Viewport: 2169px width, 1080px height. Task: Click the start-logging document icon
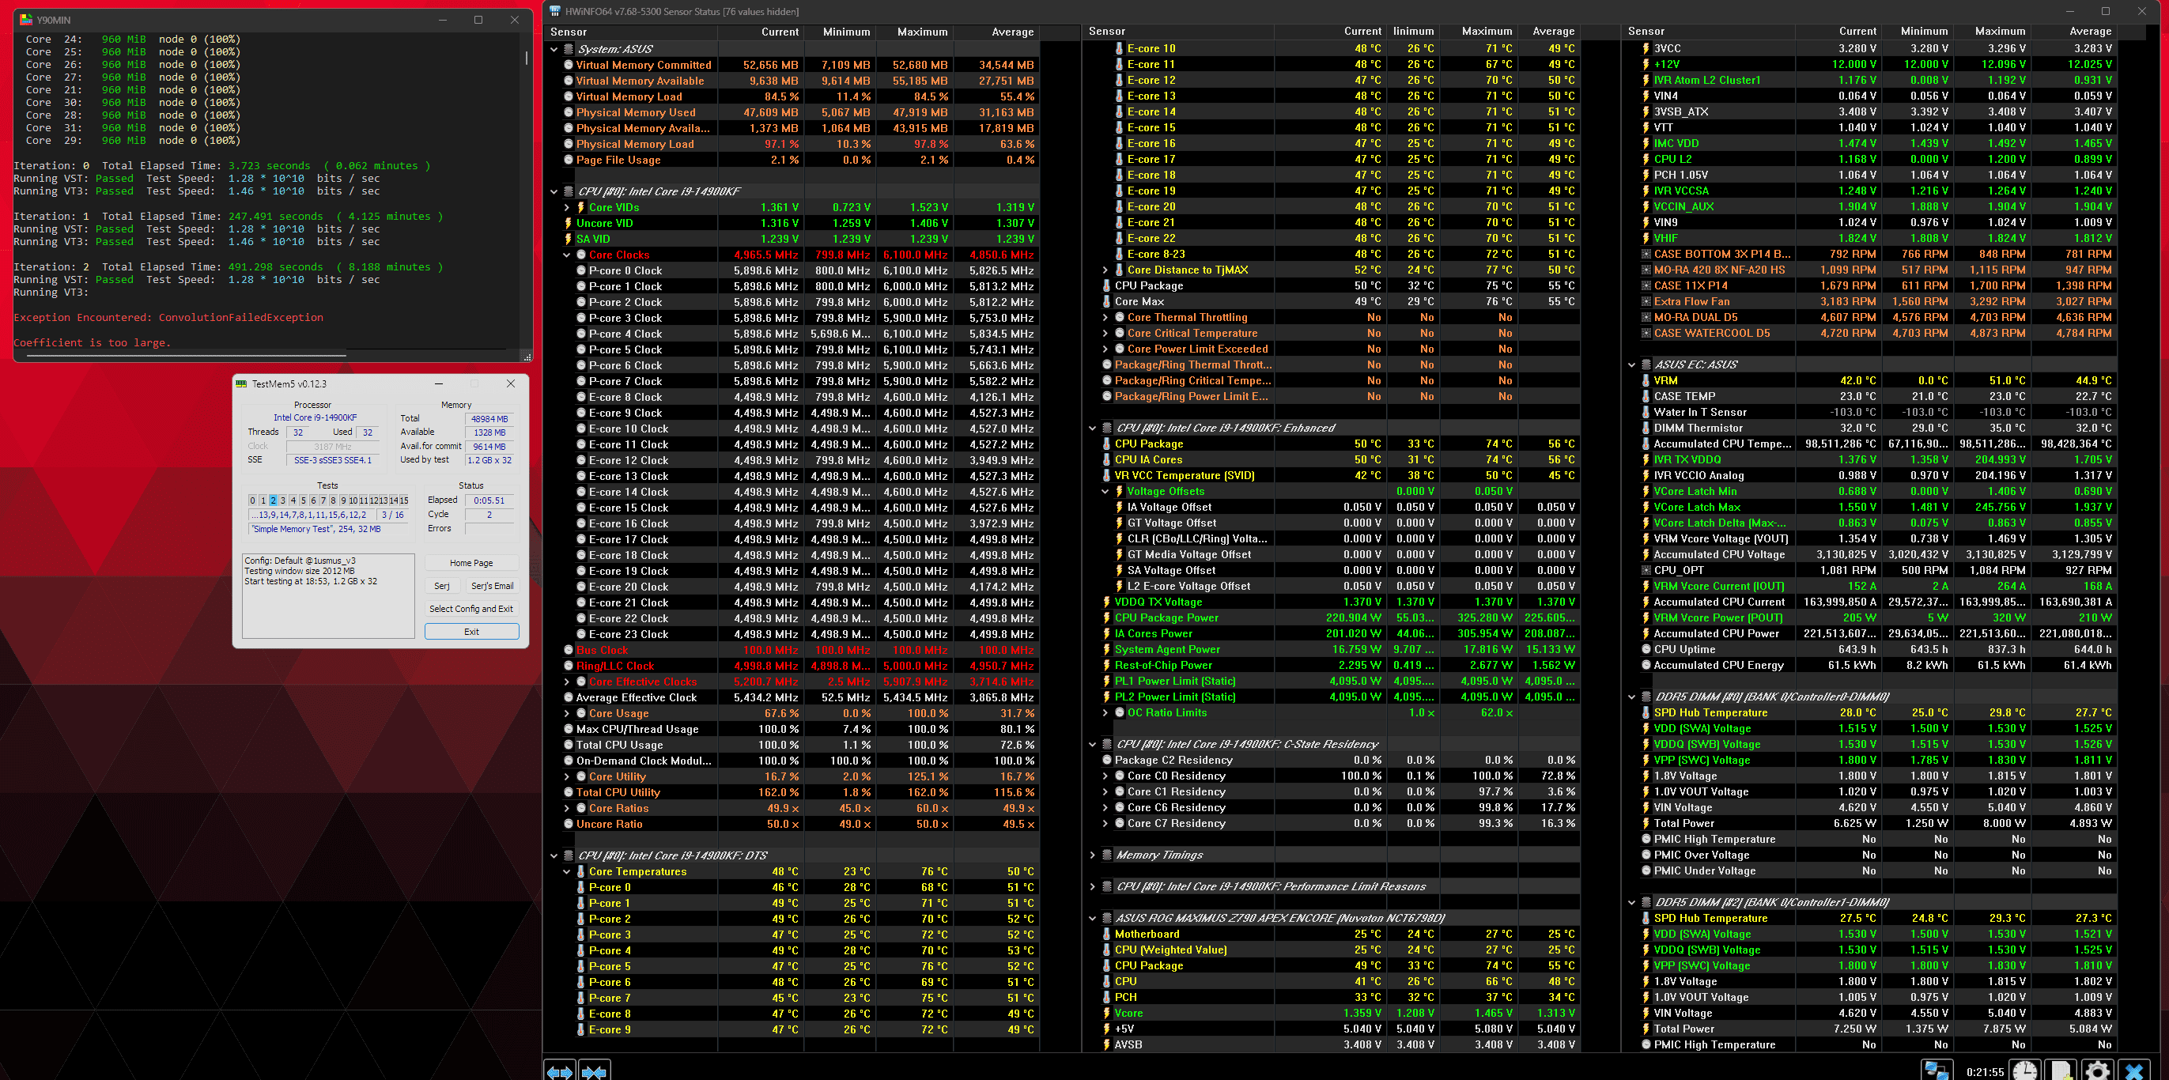[x=2061, y=1071]
